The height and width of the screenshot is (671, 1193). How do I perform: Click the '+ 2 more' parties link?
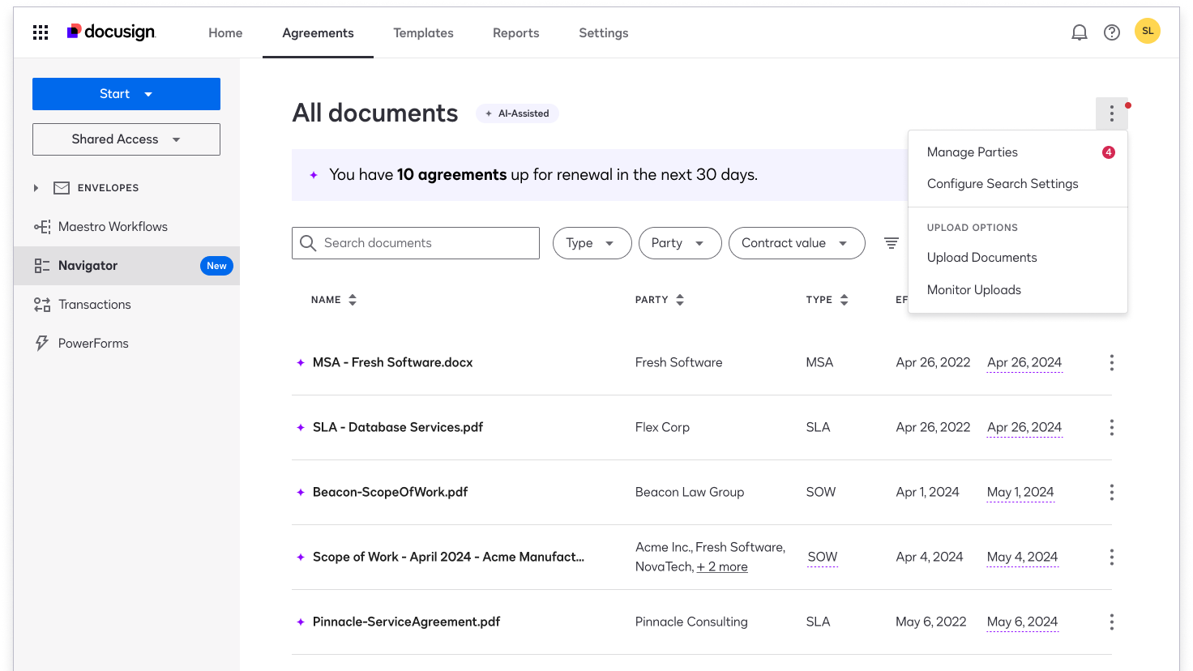[x=722, y=567]
